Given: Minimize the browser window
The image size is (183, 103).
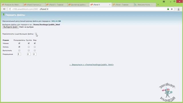Looking at the screenshot, I should (x=171, y=2).
